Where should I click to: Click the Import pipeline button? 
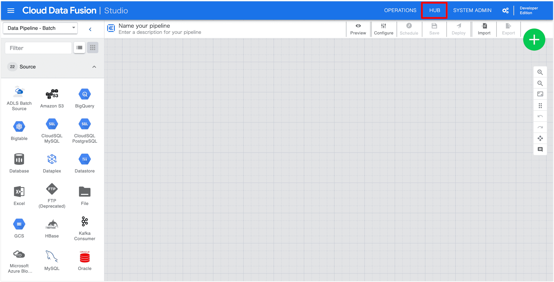coord(484,29)
